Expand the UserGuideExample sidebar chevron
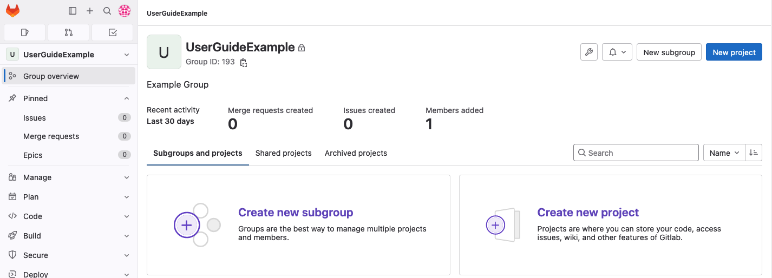 pos(127,55)
